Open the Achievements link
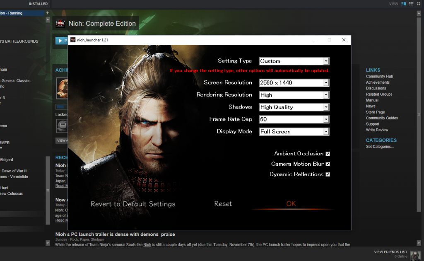Screen dimensions: 424x261 click(378, 82)
